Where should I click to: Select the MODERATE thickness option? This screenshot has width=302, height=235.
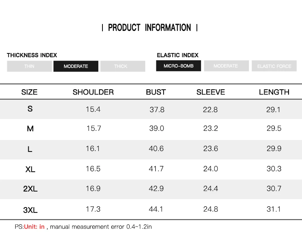click(x=76, y=66)
